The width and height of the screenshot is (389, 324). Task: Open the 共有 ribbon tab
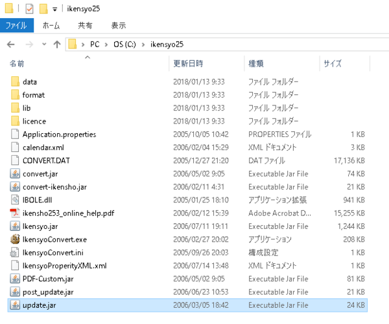(x=85, y=25)
